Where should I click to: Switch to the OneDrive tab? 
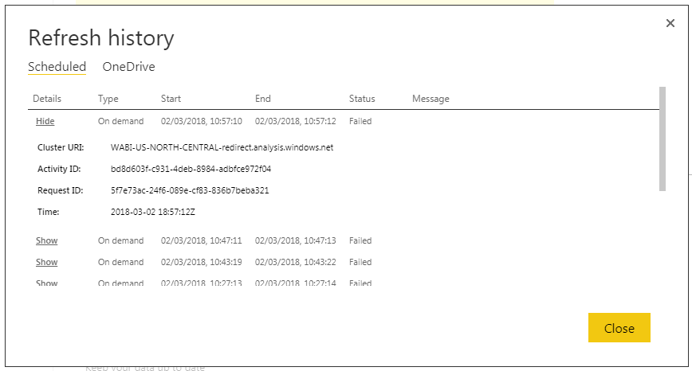pyautogui.click(x=128, y=67)
